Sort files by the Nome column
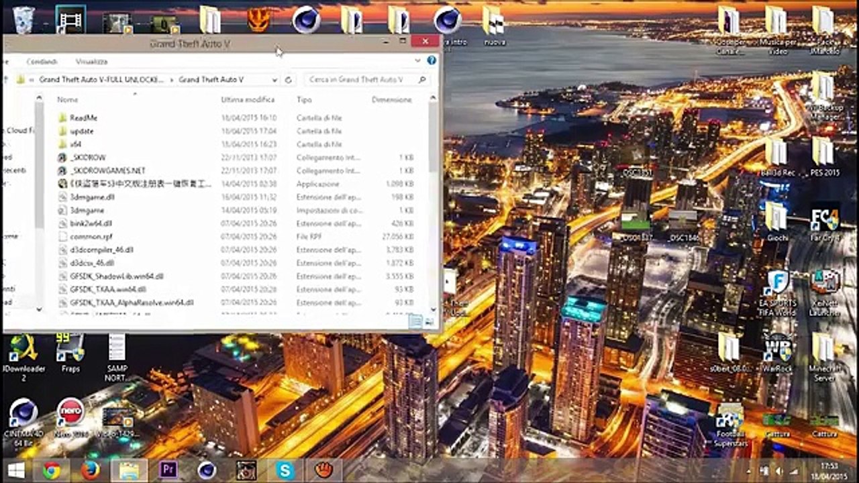Viewport: 859px width, 483px height. point(68,99)
